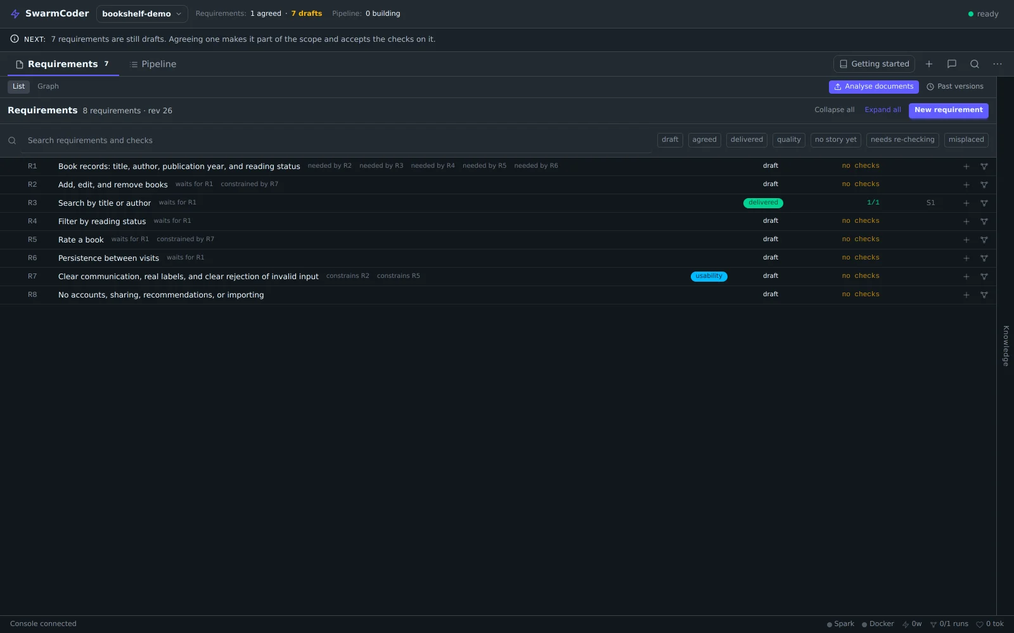Click Expand all requirements
The width and height of the screenshot is (1014, 633).
click(883, 110)
